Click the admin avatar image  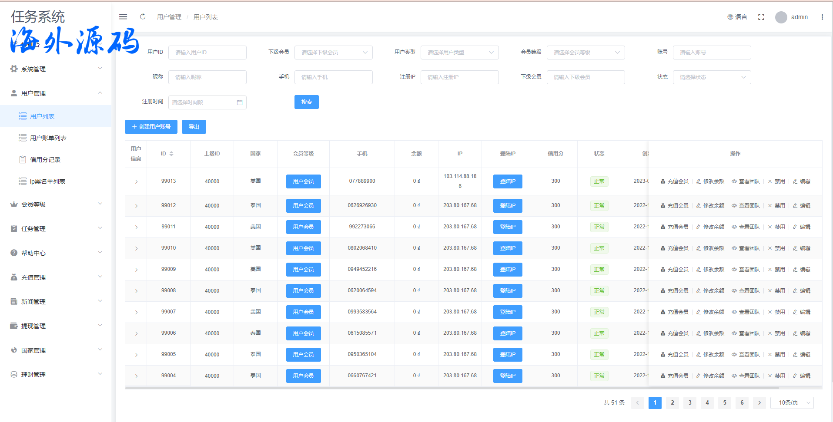point(781,17)
